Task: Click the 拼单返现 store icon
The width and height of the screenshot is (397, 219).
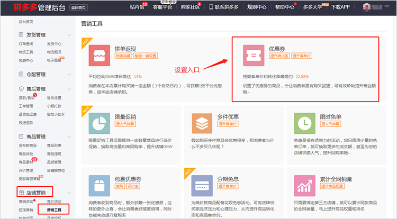Action: (x=100, y=56)
